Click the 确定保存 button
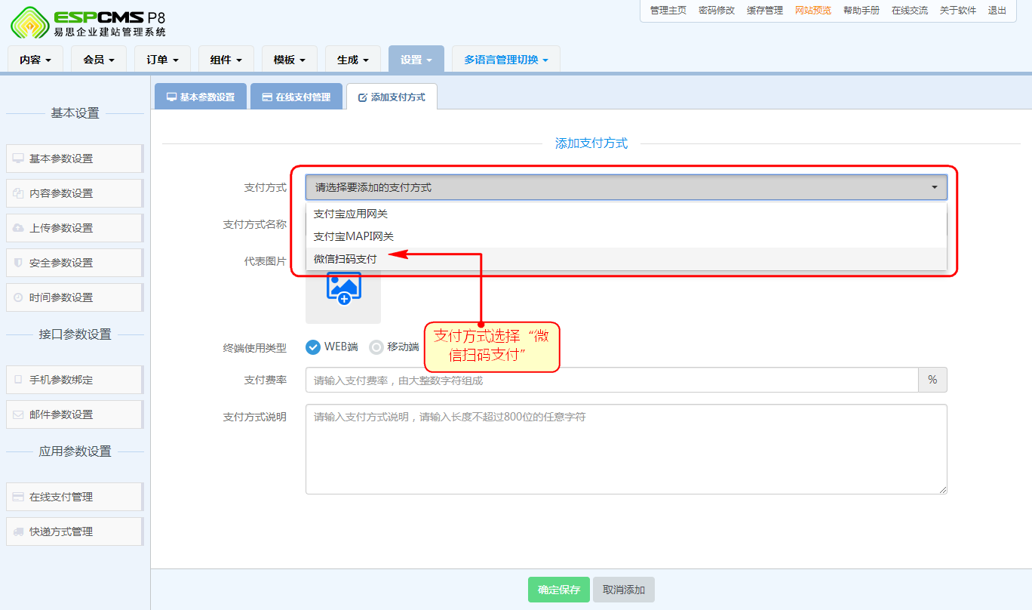 [559, 590]
